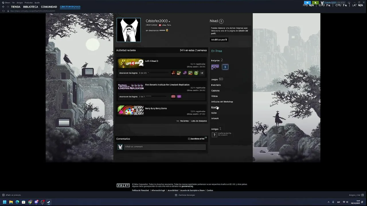The width and height of the screenshot is (367, 206).
Task: Click the Valve logo in the footer
Action: pos(123,186)
